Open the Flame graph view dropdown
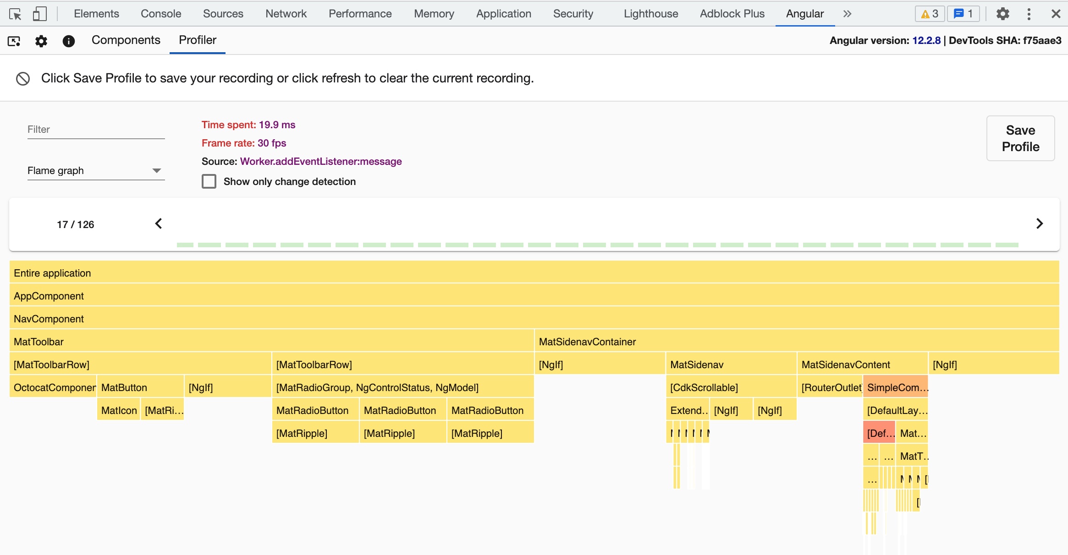Image resolution: width=1068 pixels, height=555 pixels. [x=96, y=171]
